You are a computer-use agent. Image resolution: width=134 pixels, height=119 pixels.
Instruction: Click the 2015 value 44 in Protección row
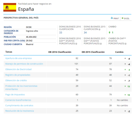point(110,86)
